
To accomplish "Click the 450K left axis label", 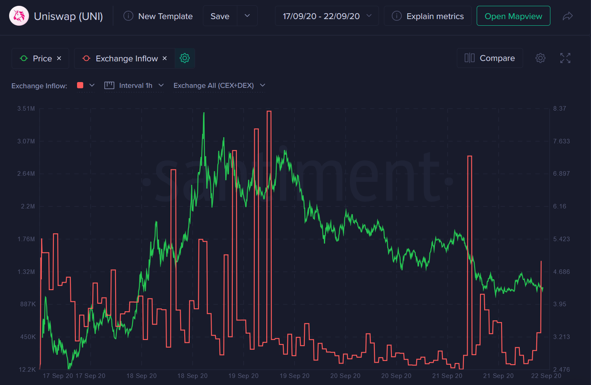I will 28,337.
